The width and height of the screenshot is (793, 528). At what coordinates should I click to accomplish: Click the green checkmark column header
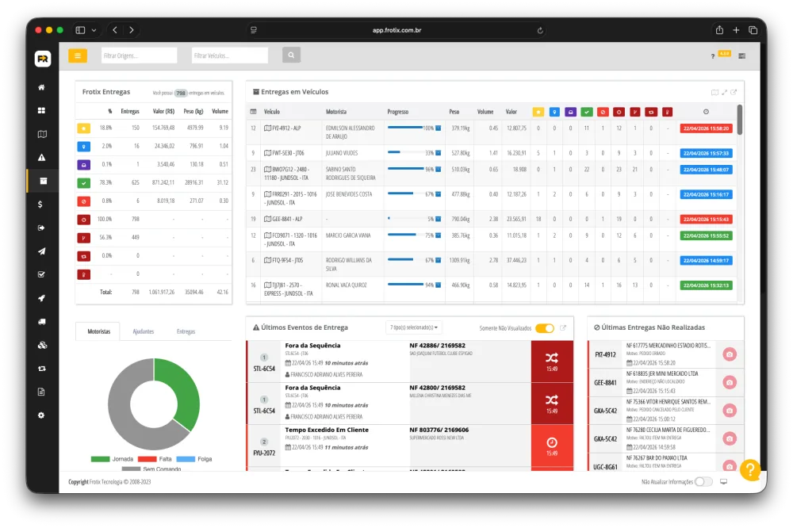pyautogui.click(x=587, y=112)
